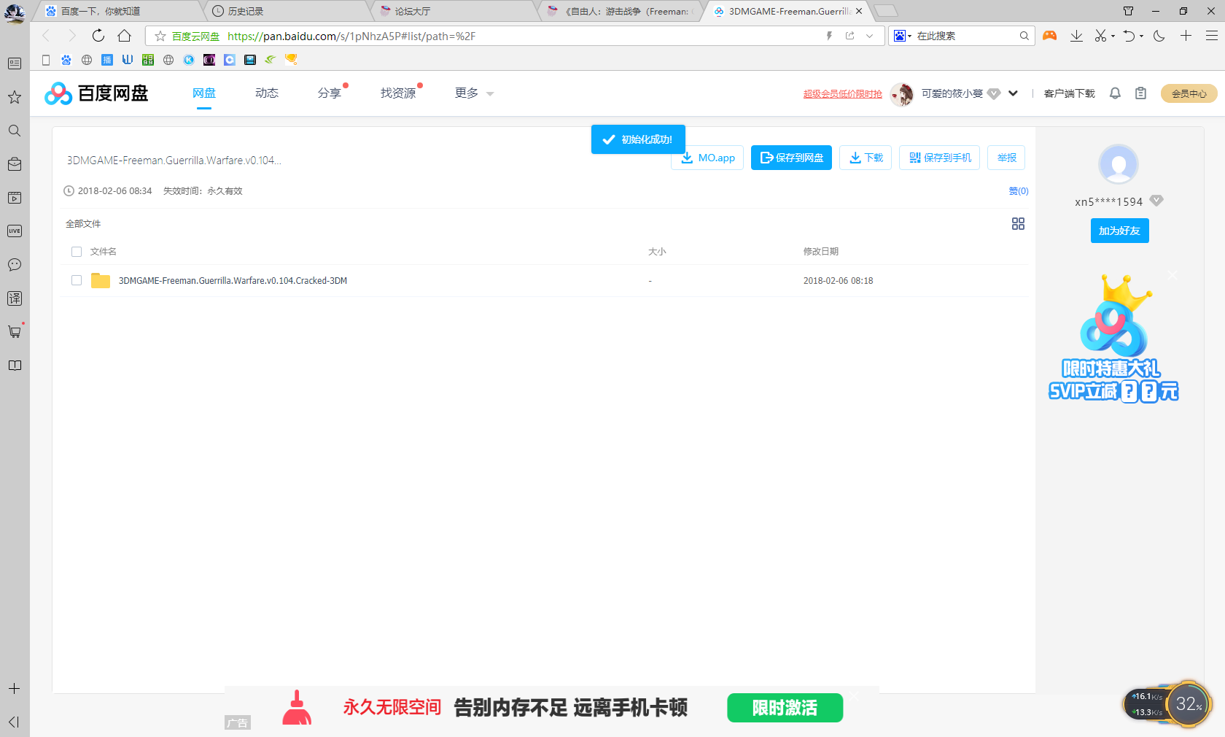The width and height of the screenshot is (1225, 737).
Task: Switch to grid view icon
Action: [1019, 224]
